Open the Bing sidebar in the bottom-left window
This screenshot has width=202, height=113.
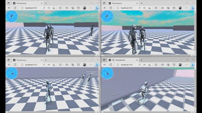coord(97,65)
